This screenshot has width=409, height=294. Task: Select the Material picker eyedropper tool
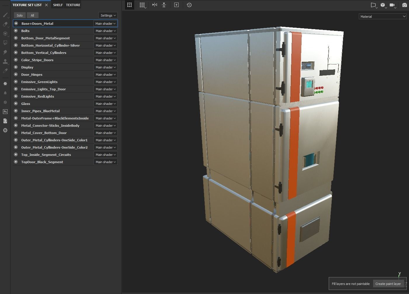(5, 71)
